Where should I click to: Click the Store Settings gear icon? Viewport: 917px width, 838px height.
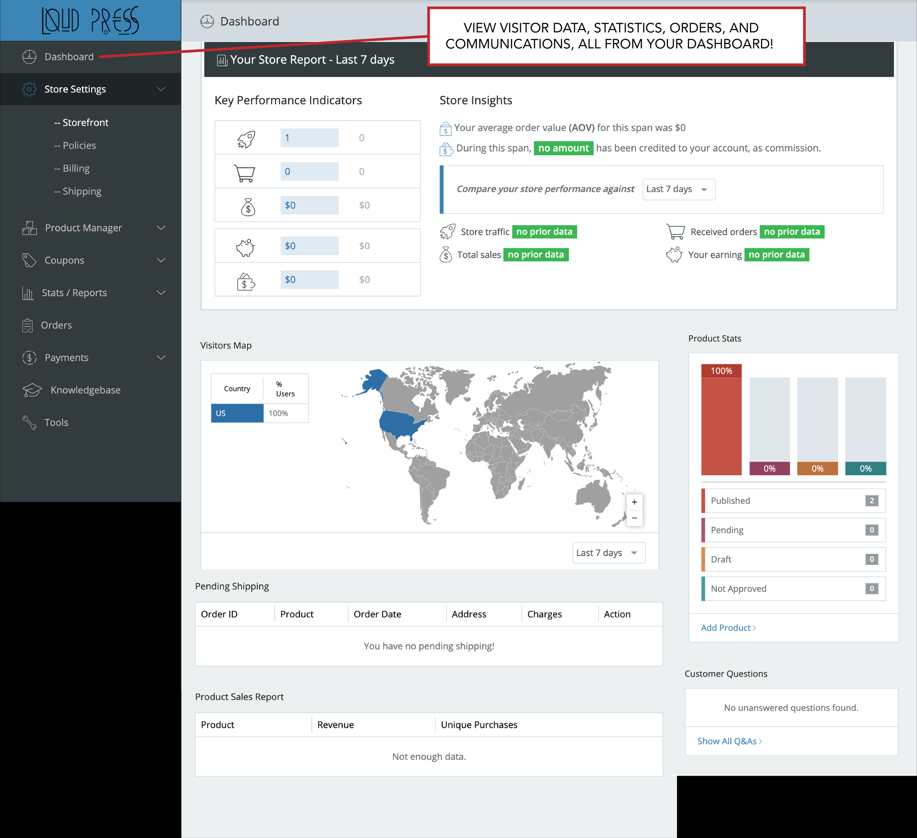[29, 89]
